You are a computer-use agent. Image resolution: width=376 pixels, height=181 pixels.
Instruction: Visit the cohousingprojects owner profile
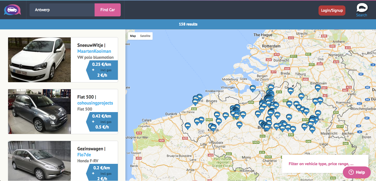95,103
